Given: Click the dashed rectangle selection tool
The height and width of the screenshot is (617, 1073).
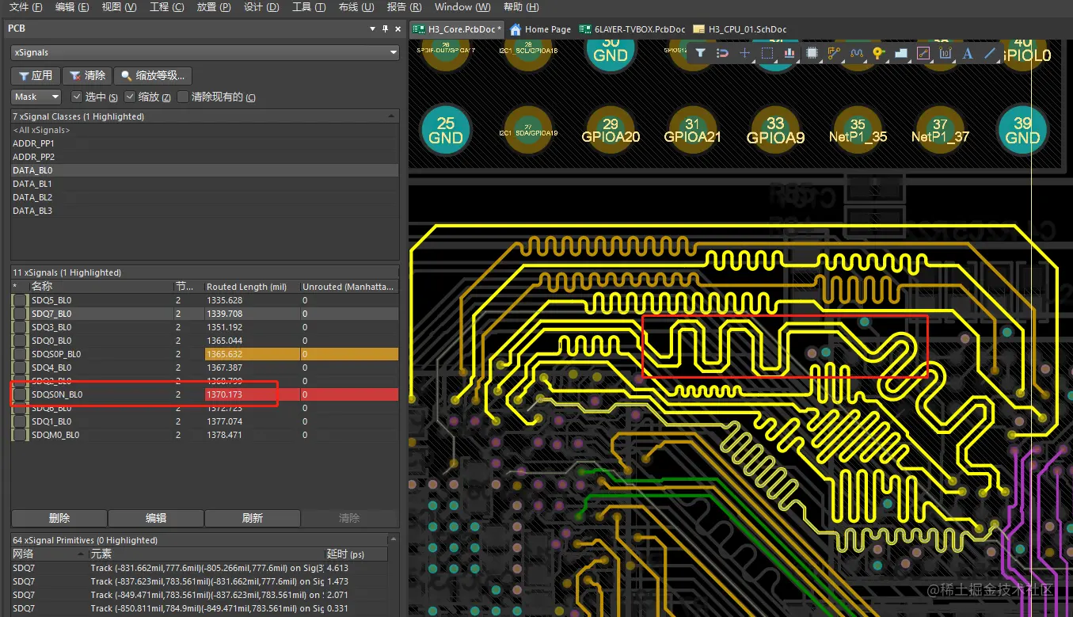Looking at the screenshot, I should (767, 53).
